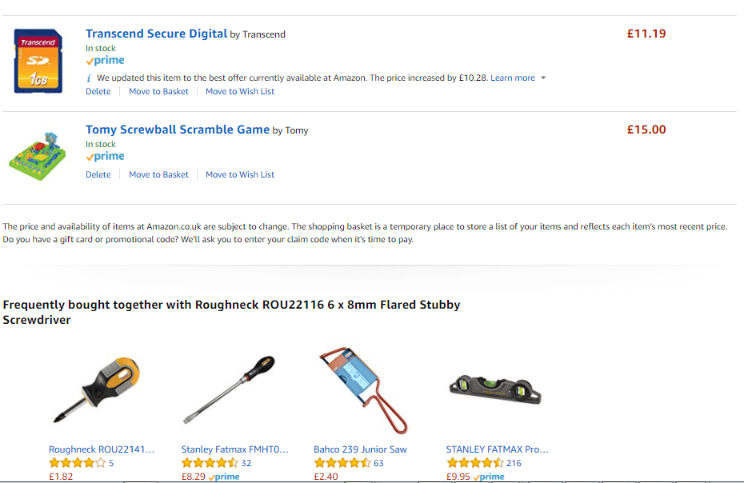The image size is (744, 483).
Task: Click the Stanley Fatmax screwdriver image
Action: (232, 388)
